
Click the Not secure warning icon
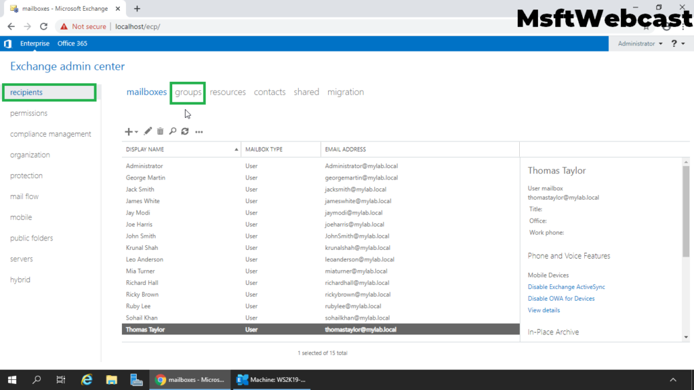pos(64,26)
